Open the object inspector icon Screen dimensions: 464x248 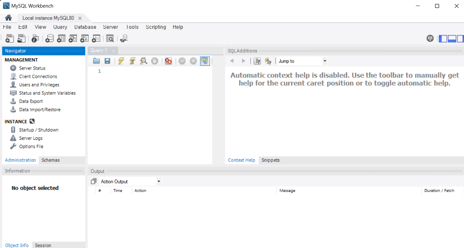(35, 39)
